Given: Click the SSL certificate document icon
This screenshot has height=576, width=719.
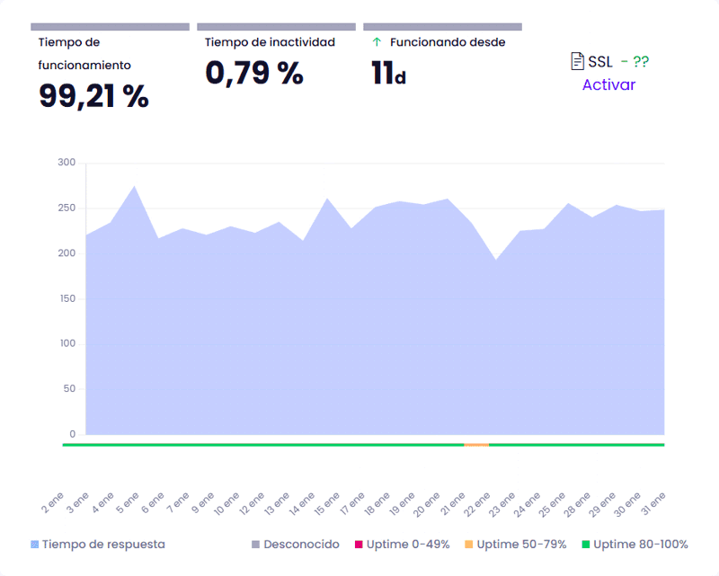Looking at the screenshot, I should tap(578, 61).
